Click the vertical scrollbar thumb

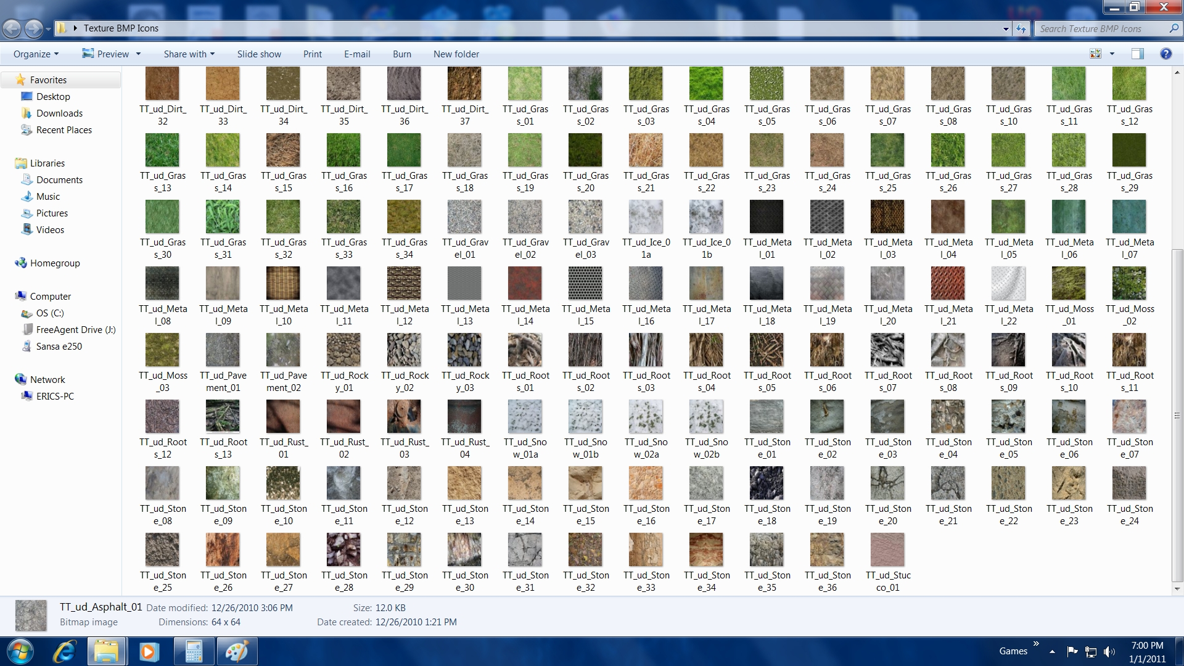tap(1177, 416)
